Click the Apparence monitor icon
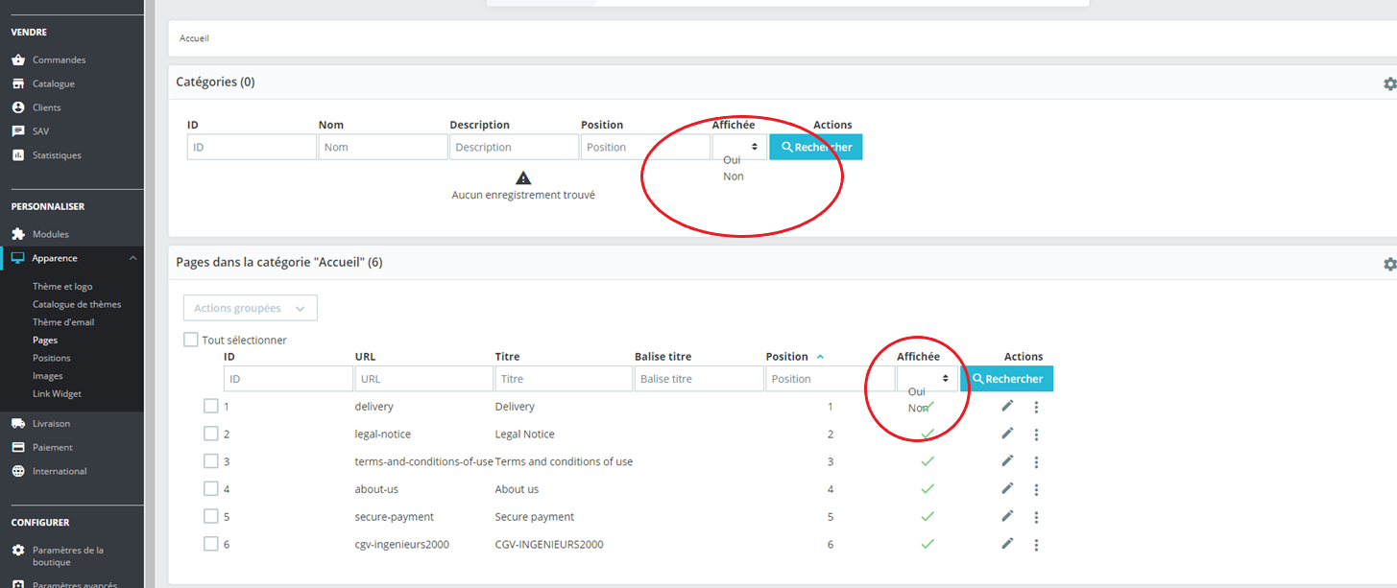The image size is (1397, 588). click(x=18, y=258)
